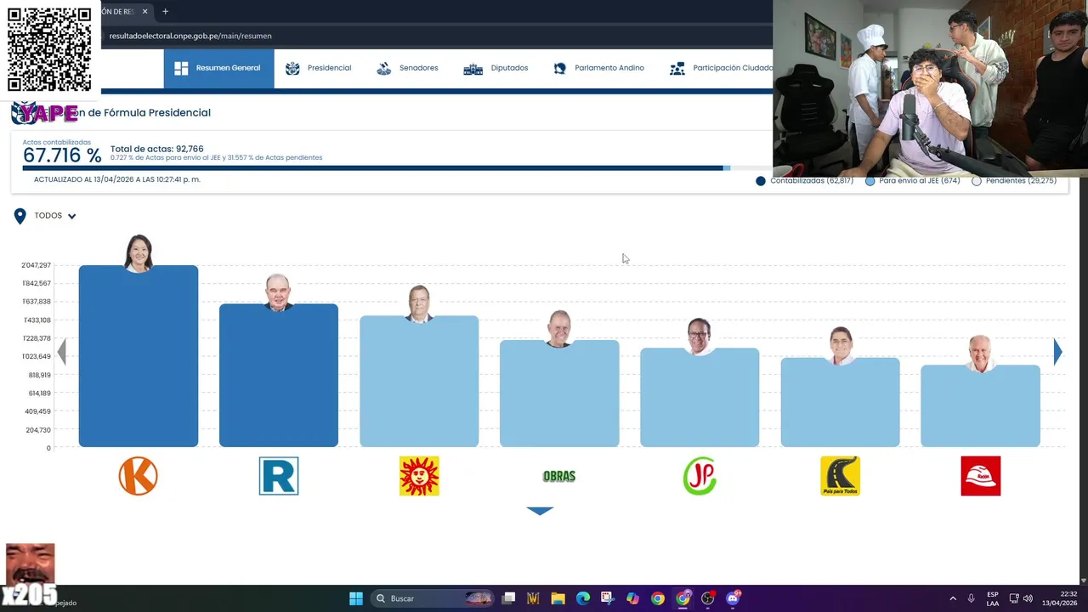Viewport: 1088px width, 612px height.
Task: Open Microsoft Edge from the taskbar
Action: pos(582,598)
